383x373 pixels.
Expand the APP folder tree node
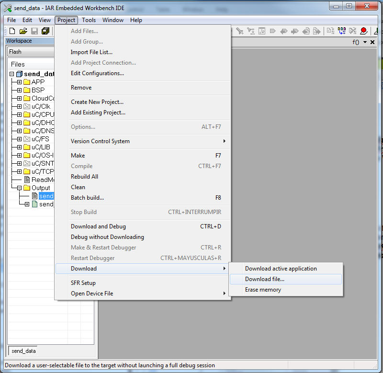19,82
